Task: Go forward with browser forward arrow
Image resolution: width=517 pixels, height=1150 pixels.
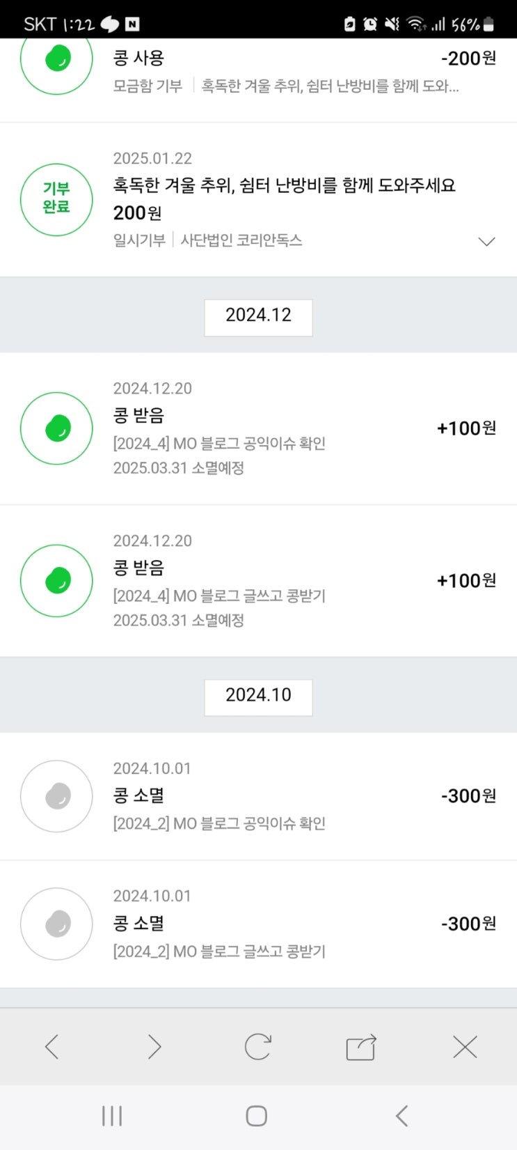Action: pyautogui.click(x=154, y=1046)
